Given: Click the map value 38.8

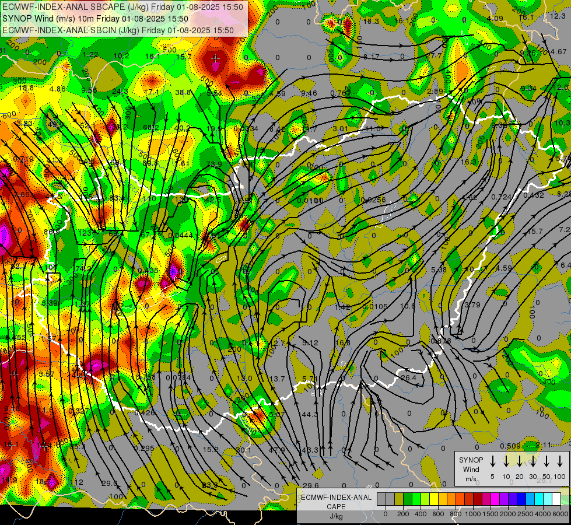Looking at the screenshot, I should (183, 93).
